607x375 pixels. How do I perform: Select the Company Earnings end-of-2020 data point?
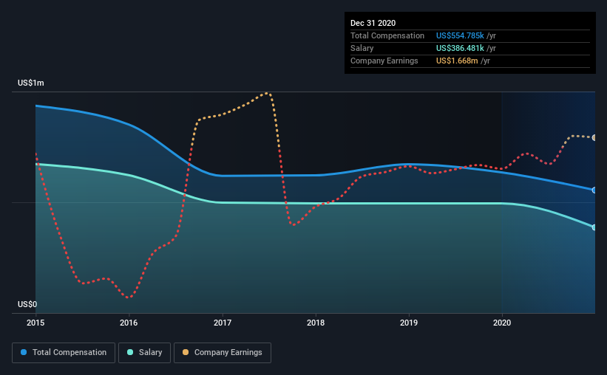click(594, 137)
